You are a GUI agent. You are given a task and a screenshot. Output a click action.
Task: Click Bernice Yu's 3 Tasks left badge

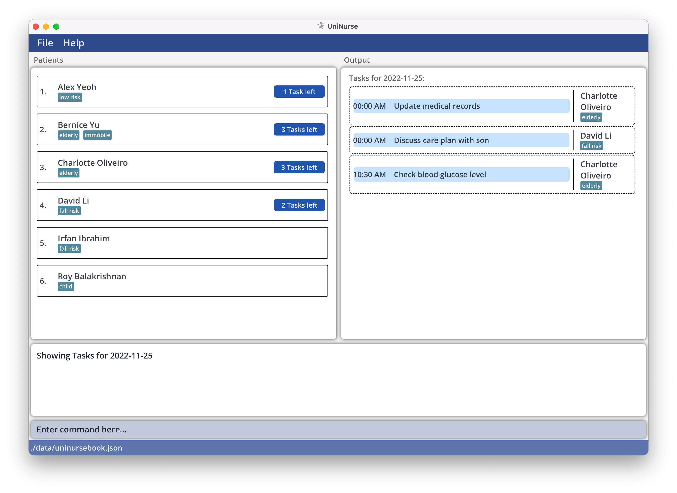(299, 129)
